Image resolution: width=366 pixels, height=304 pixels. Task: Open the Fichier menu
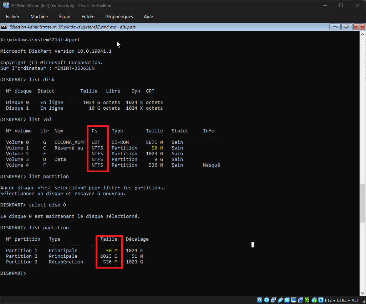(13, 17)
